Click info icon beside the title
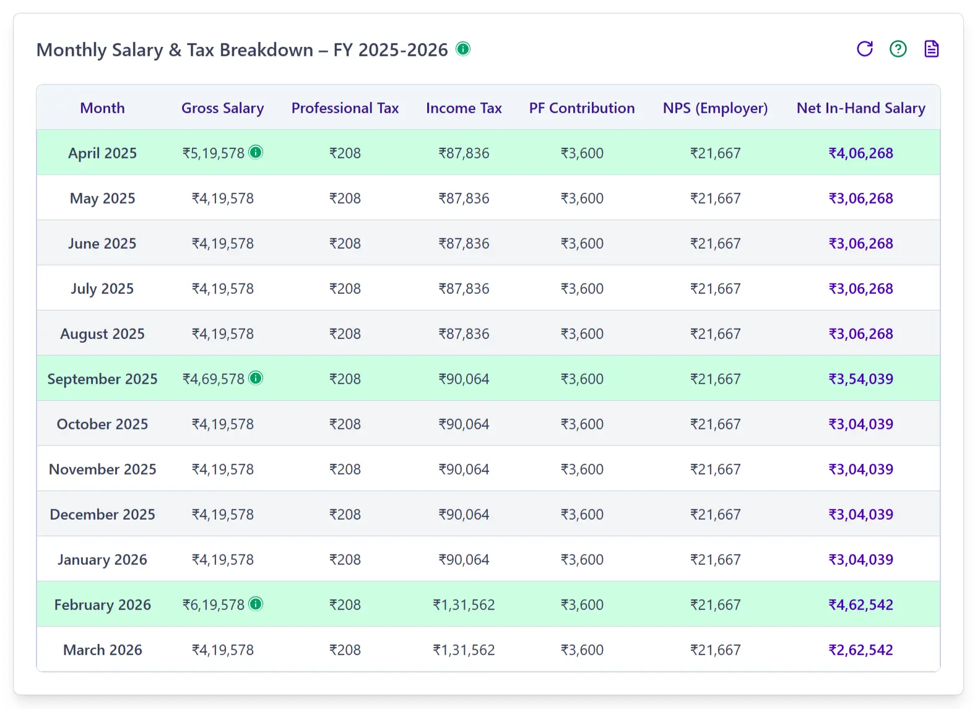The width and height of the screenshot is (975, 709). tap(463, 49)
